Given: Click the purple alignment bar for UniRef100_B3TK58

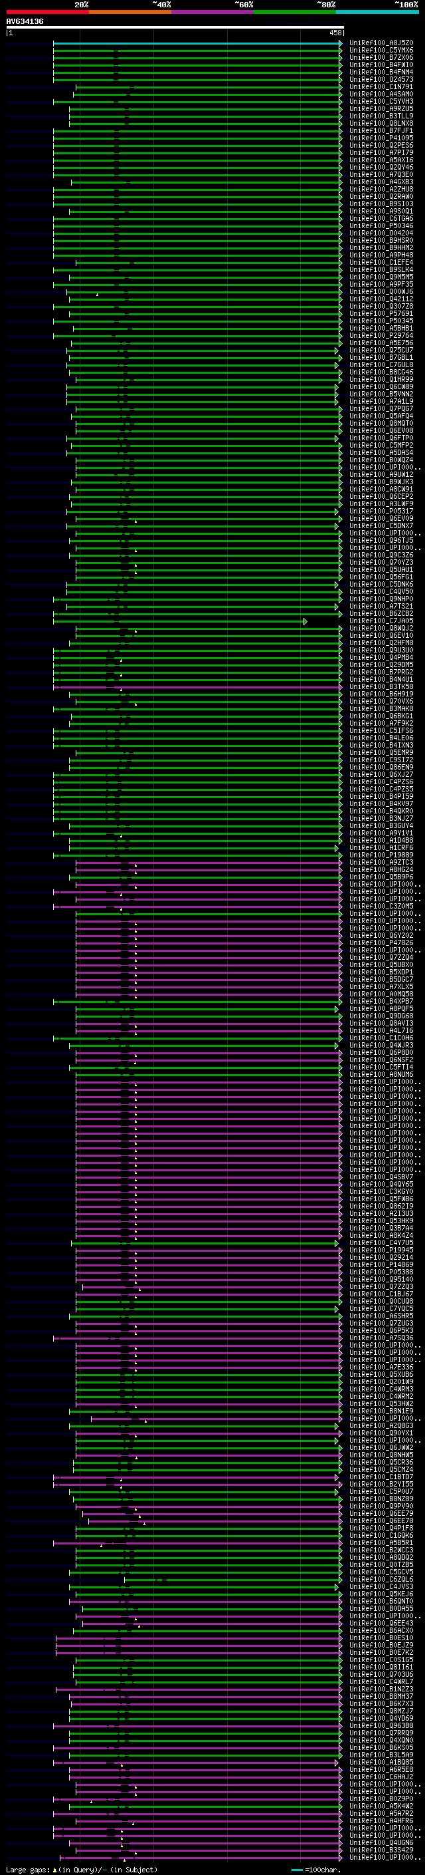Looking at the screenshot, I should [197, 687].
